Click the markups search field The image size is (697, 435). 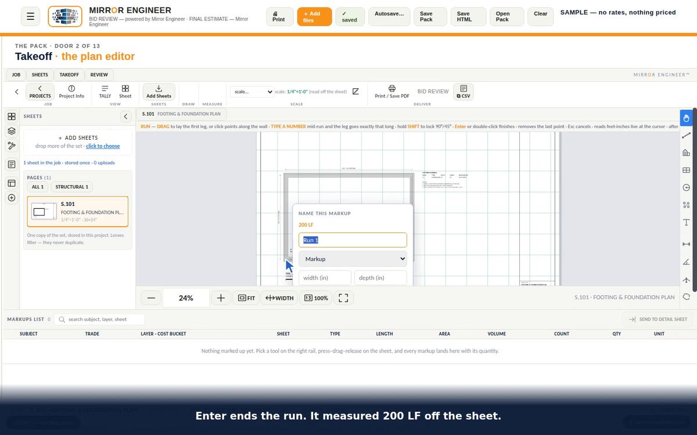pyautogui.click(x=100, y=320)
